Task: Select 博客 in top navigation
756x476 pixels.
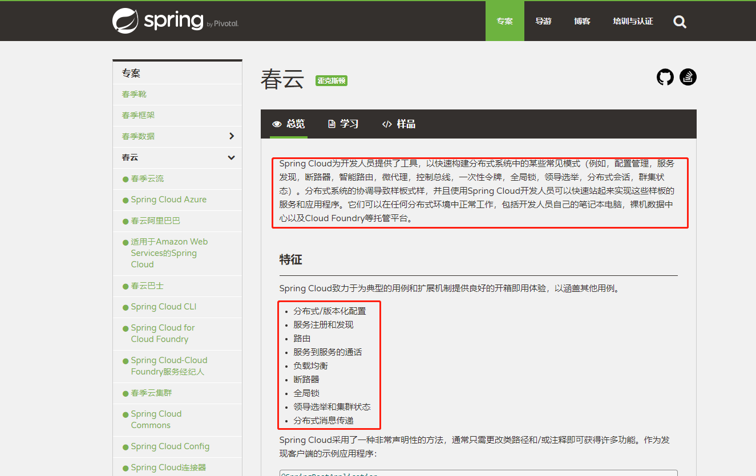Action: click(582, 21)
